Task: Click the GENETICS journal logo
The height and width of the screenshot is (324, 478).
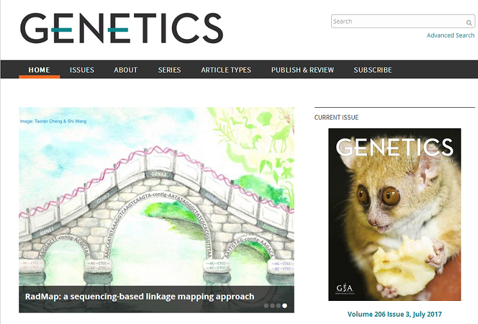Action: [x=122, y=28]
